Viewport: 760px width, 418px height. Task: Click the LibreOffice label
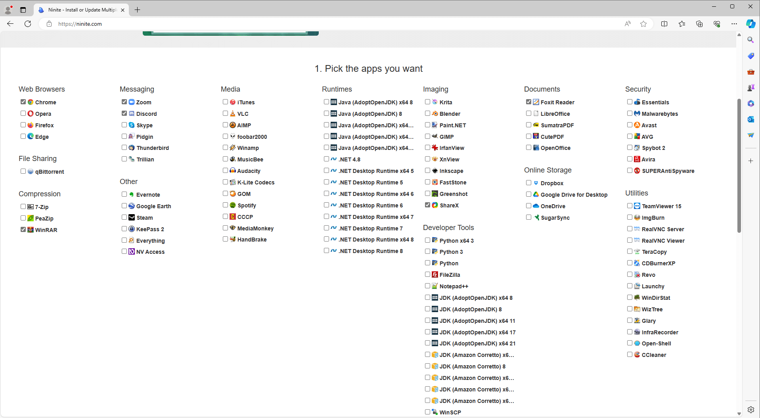tap(555, 114)
